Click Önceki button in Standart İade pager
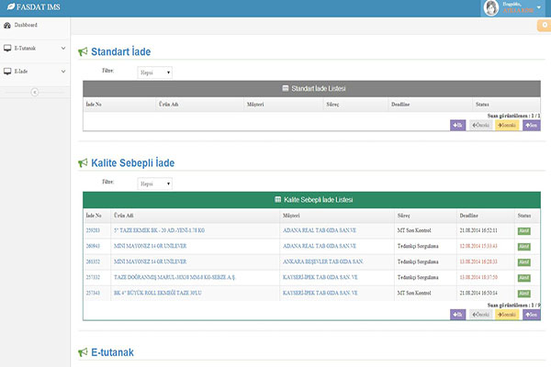The width and height of the screenshot is (551, 367). click(480, 126)
